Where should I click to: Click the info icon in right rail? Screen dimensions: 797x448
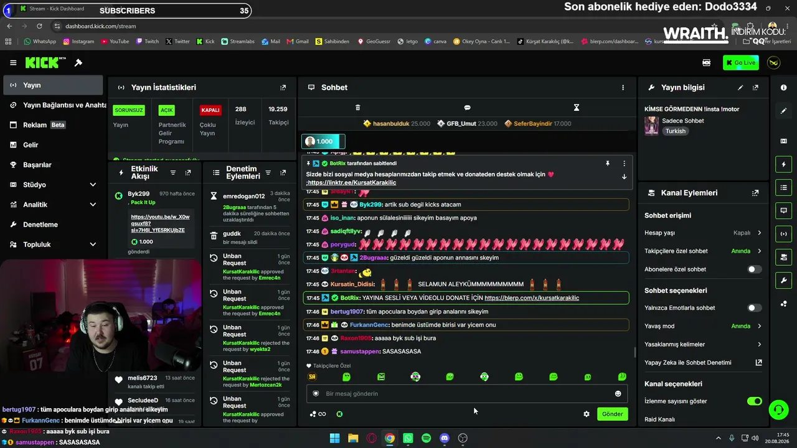click(x=784, y=88)
